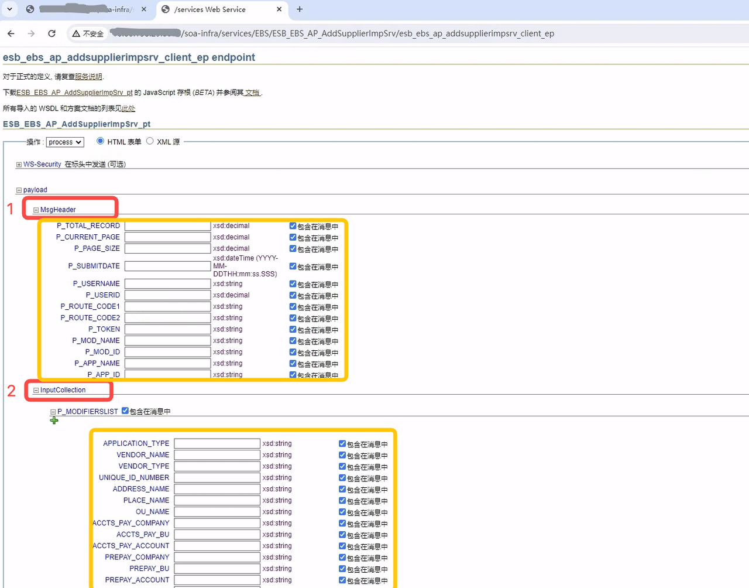The width and height of the screenshot is (749, 588).
Task: Expand the WS-Security section
Action: [x=19, y=165]
